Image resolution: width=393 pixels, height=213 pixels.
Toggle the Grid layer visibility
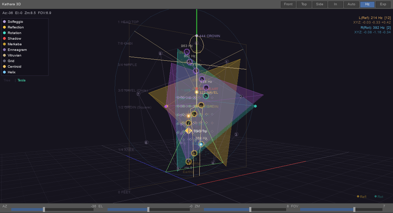pyautogui.click(x=4, y=61)
